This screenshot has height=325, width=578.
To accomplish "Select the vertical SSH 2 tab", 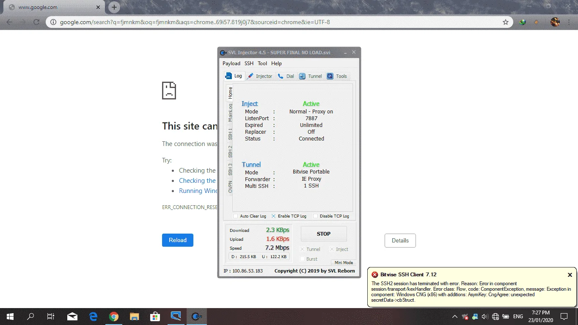I will (x=230, y=151).
